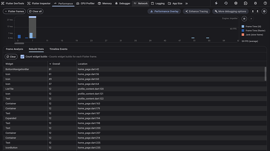Toggle the Performance Overlay
Viewport: 270px width, 151px height.
(x=164, y=11)
